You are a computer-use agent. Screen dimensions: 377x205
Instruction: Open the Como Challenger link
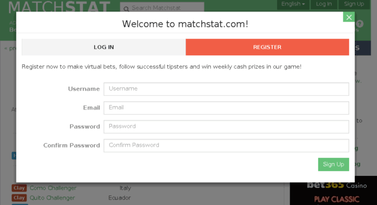coord(53,188)
